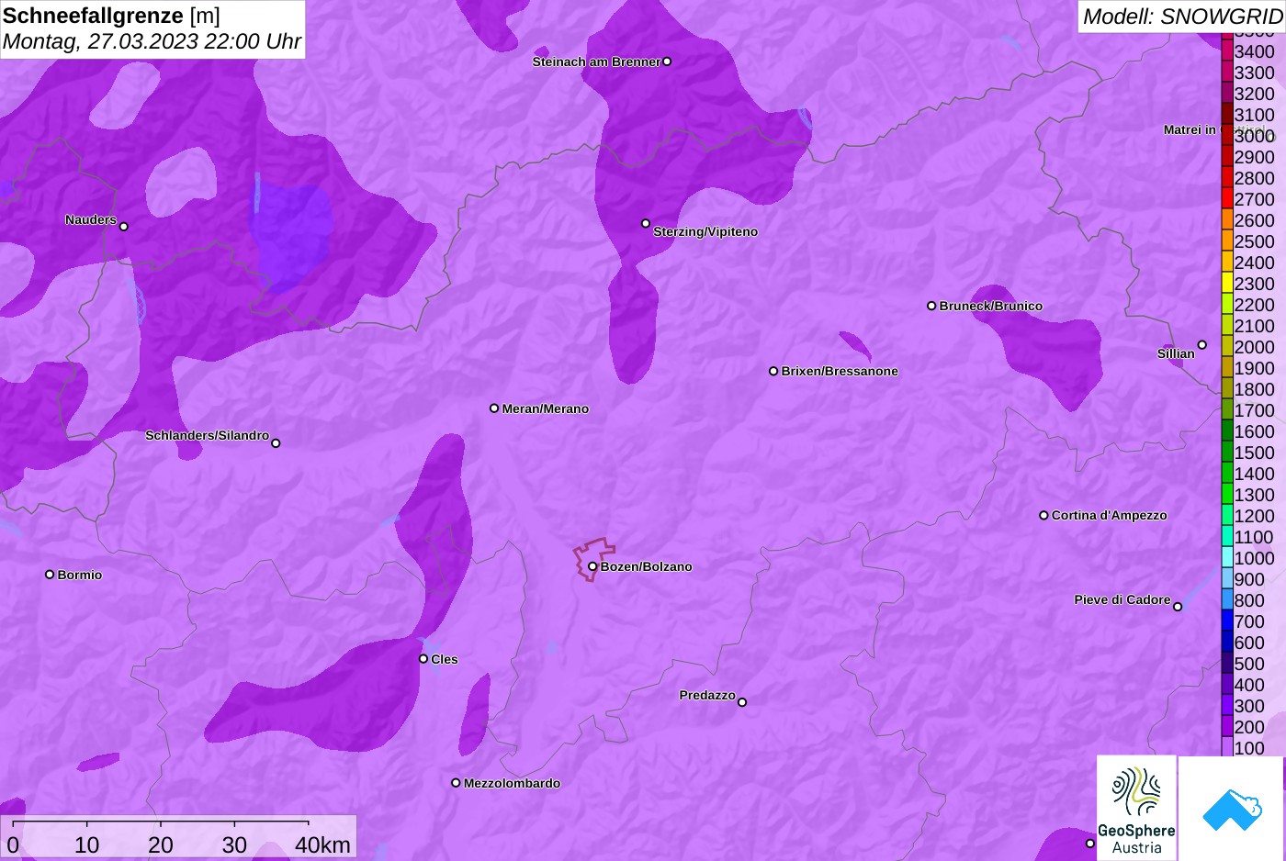
Task: Click the Meran/Merano label
Action: tap(546, 408)
